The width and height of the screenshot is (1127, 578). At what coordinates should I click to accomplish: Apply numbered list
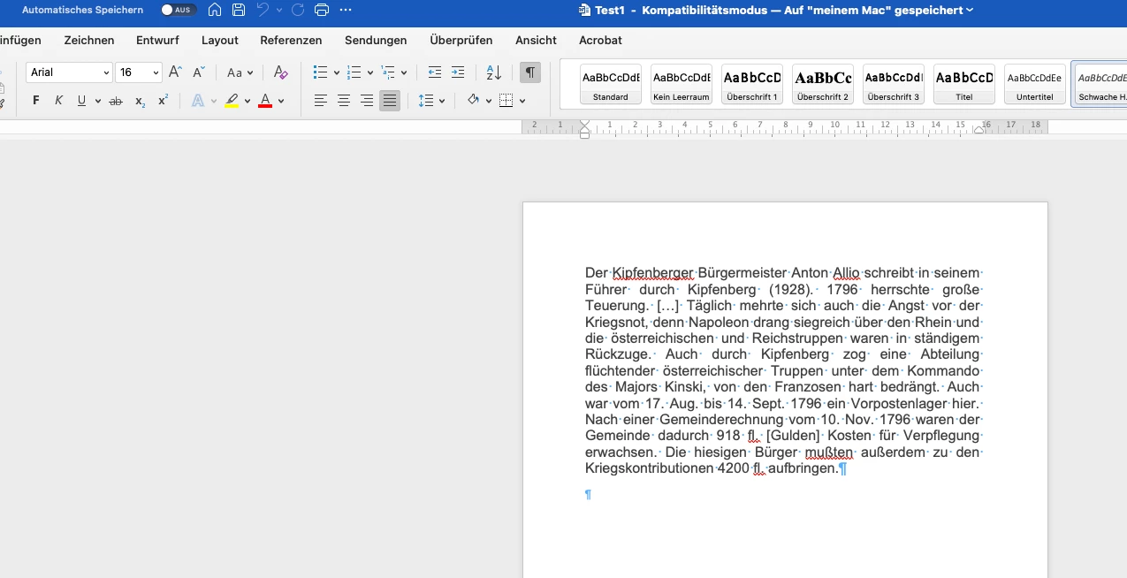pyautogui.click(x=354, y=72)
